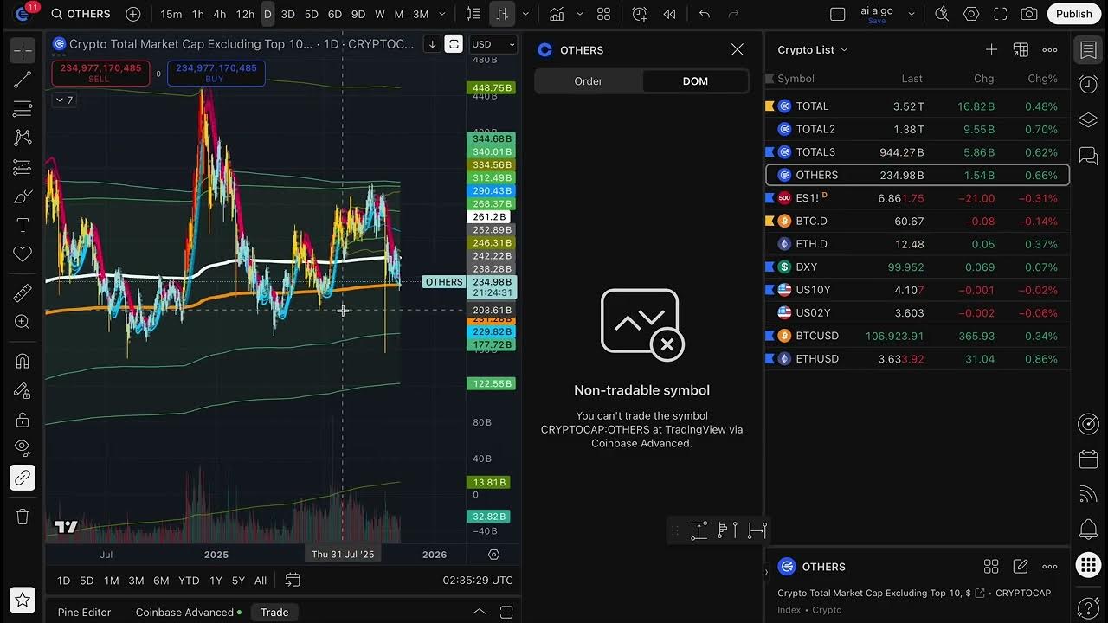Toggle lock all drawings
The image size is (1108, 623).
coord(22,420)
